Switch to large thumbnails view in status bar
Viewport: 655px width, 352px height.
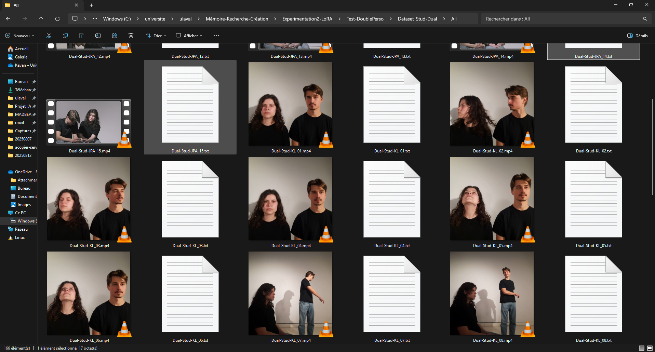point(650,348)
